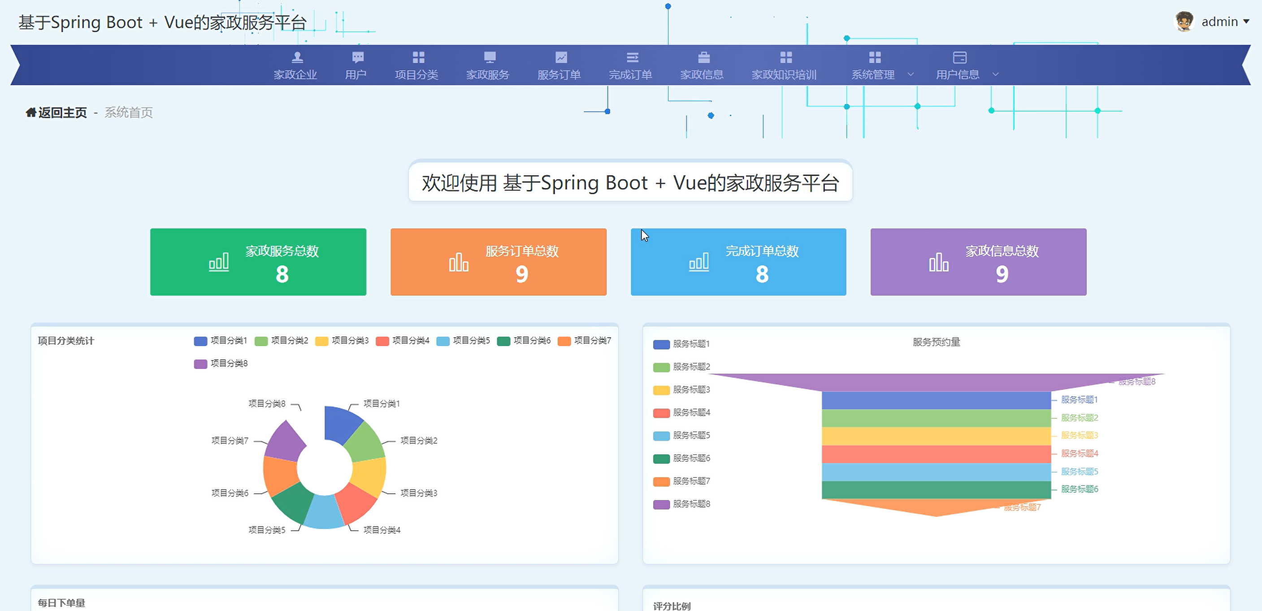Click the blue 完成订单总数 card
Image resolution: width=1262 pixels, height=611 pixels.
pyautogui.click(x=738, y=262)
